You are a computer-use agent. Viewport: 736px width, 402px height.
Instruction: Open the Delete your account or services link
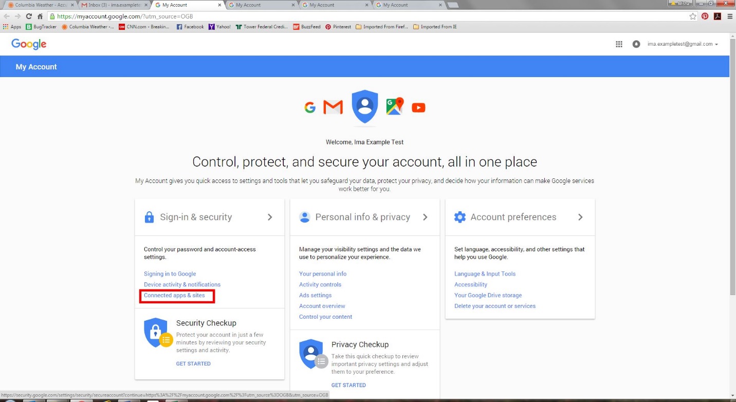[x=495, y=306]
